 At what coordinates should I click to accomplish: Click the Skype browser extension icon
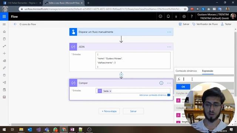[x=203, y=9]
